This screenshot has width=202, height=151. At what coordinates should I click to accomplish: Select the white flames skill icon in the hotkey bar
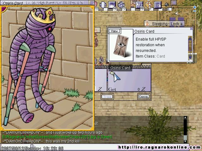point(111,5)
